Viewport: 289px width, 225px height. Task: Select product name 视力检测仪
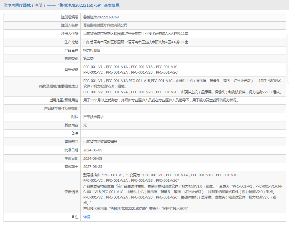pyautogui.click(x=92, y=50)
